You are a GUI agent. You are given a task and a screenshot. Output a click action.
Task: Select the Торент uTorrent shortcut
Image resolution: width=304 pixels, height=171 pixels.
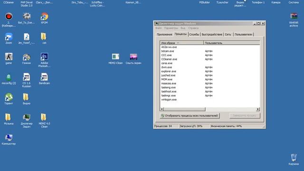[9, 97]
